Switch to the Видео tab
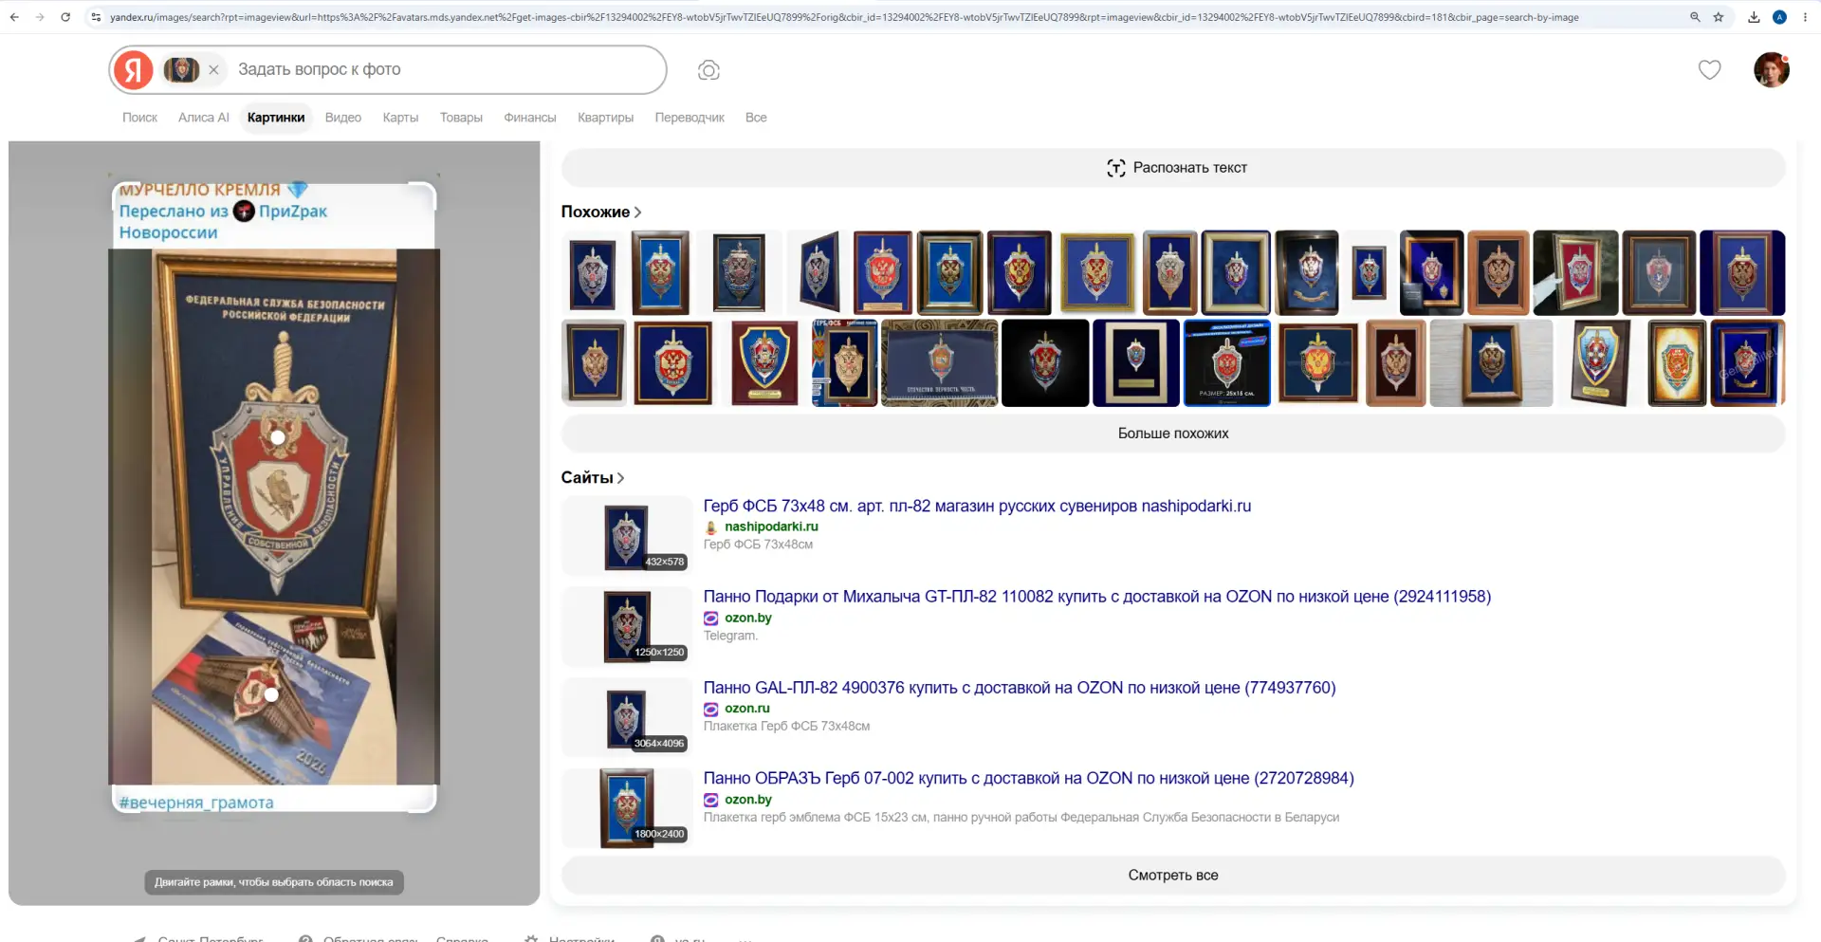Viewport: 1821px width, 942px height. click(x=343, y=118)
